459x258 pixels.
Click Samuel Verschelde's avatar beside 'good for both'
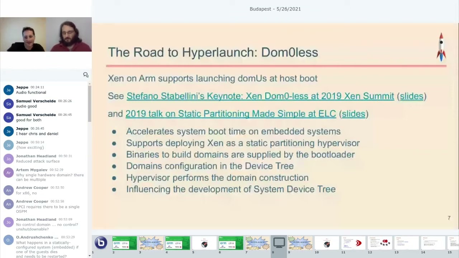9,118
